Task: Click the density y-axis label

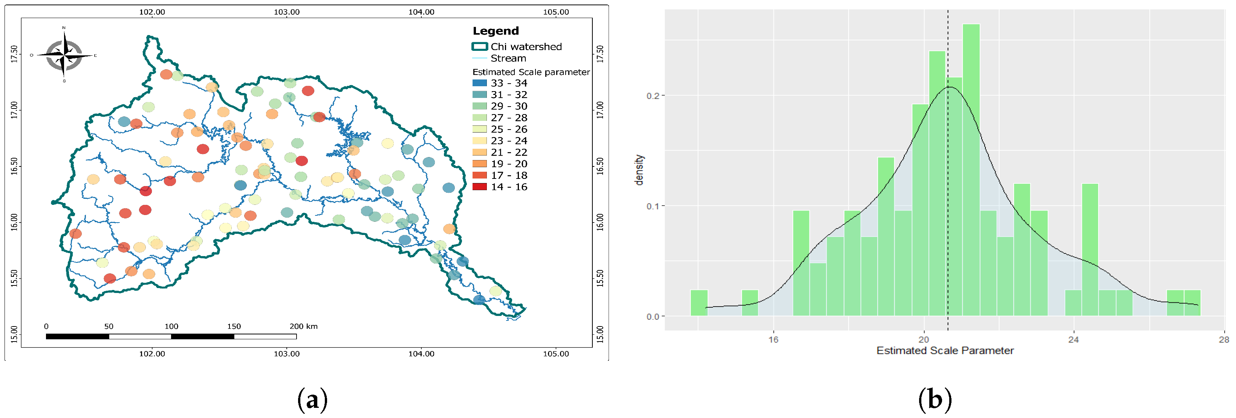Action: coord(639,170)
